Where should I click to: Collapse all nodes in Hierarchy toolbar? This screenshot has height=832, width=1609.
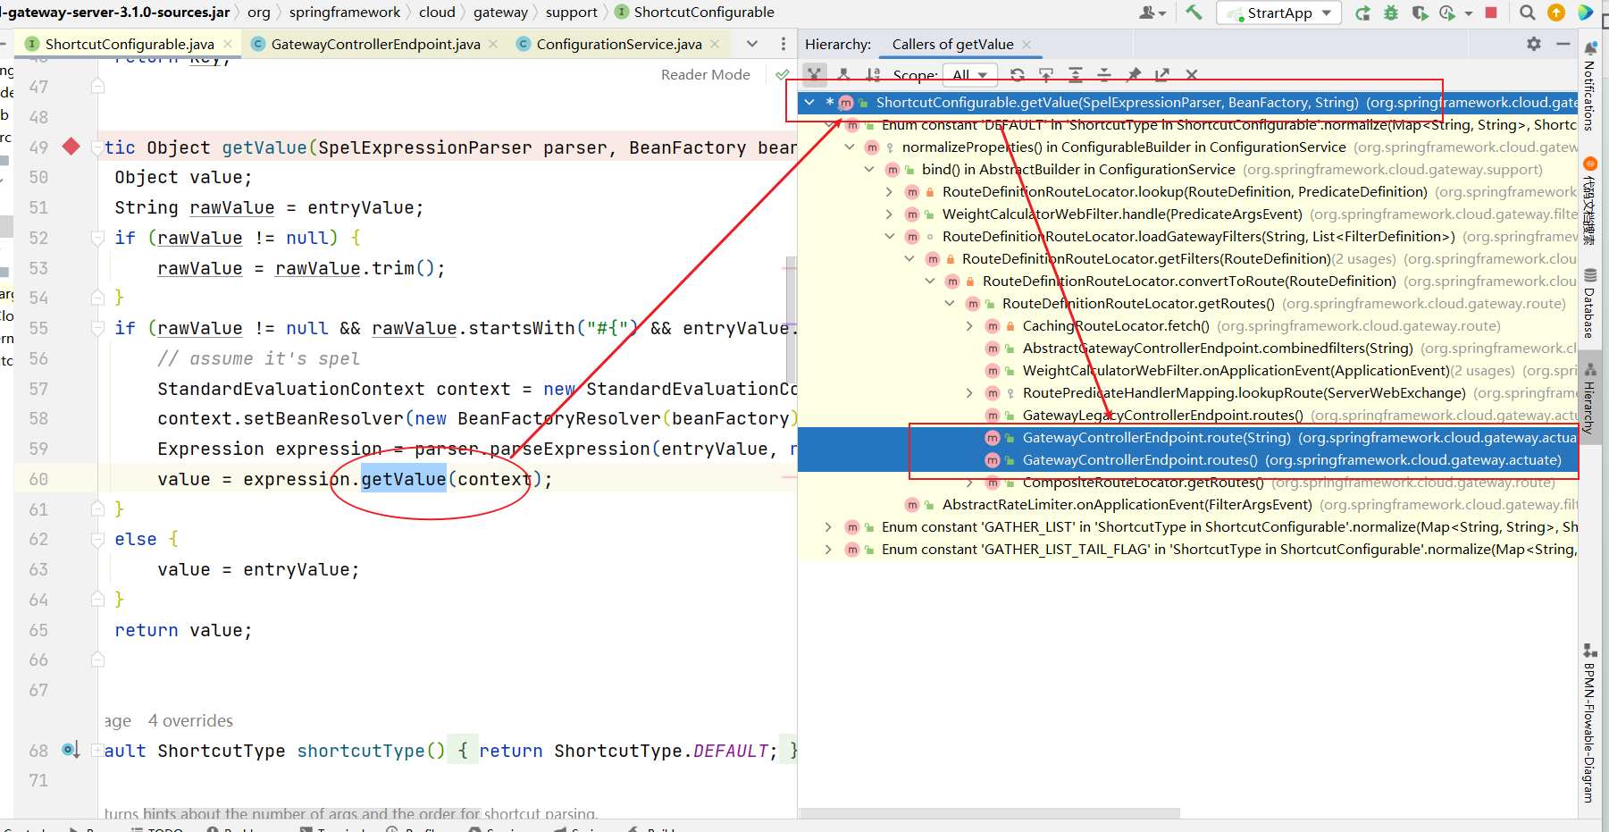1104,75
